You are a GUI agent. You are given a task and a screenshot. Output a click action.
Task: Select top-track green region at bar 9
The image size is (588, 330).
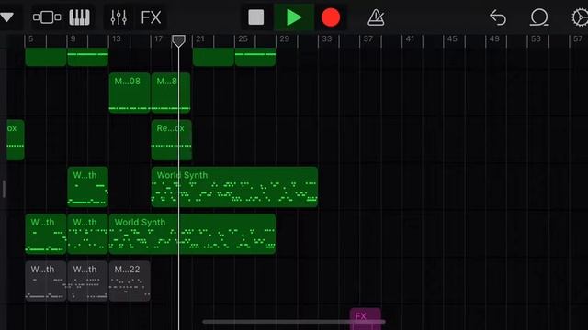tap(88, 57)
